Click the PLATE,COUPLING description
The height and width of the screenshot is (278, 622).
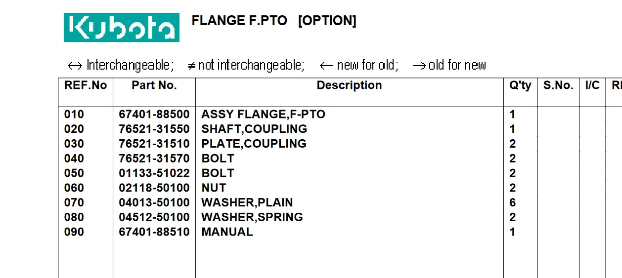254,144
